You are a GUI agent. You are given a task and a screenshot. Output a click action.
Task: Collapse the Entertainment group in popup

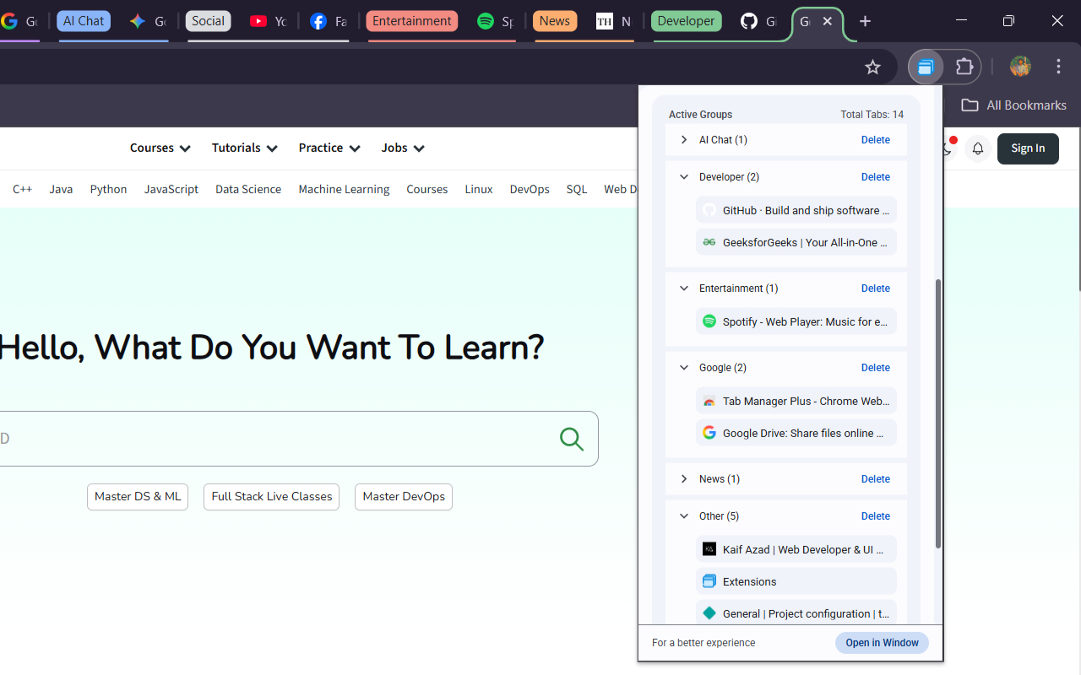point(684,289)
